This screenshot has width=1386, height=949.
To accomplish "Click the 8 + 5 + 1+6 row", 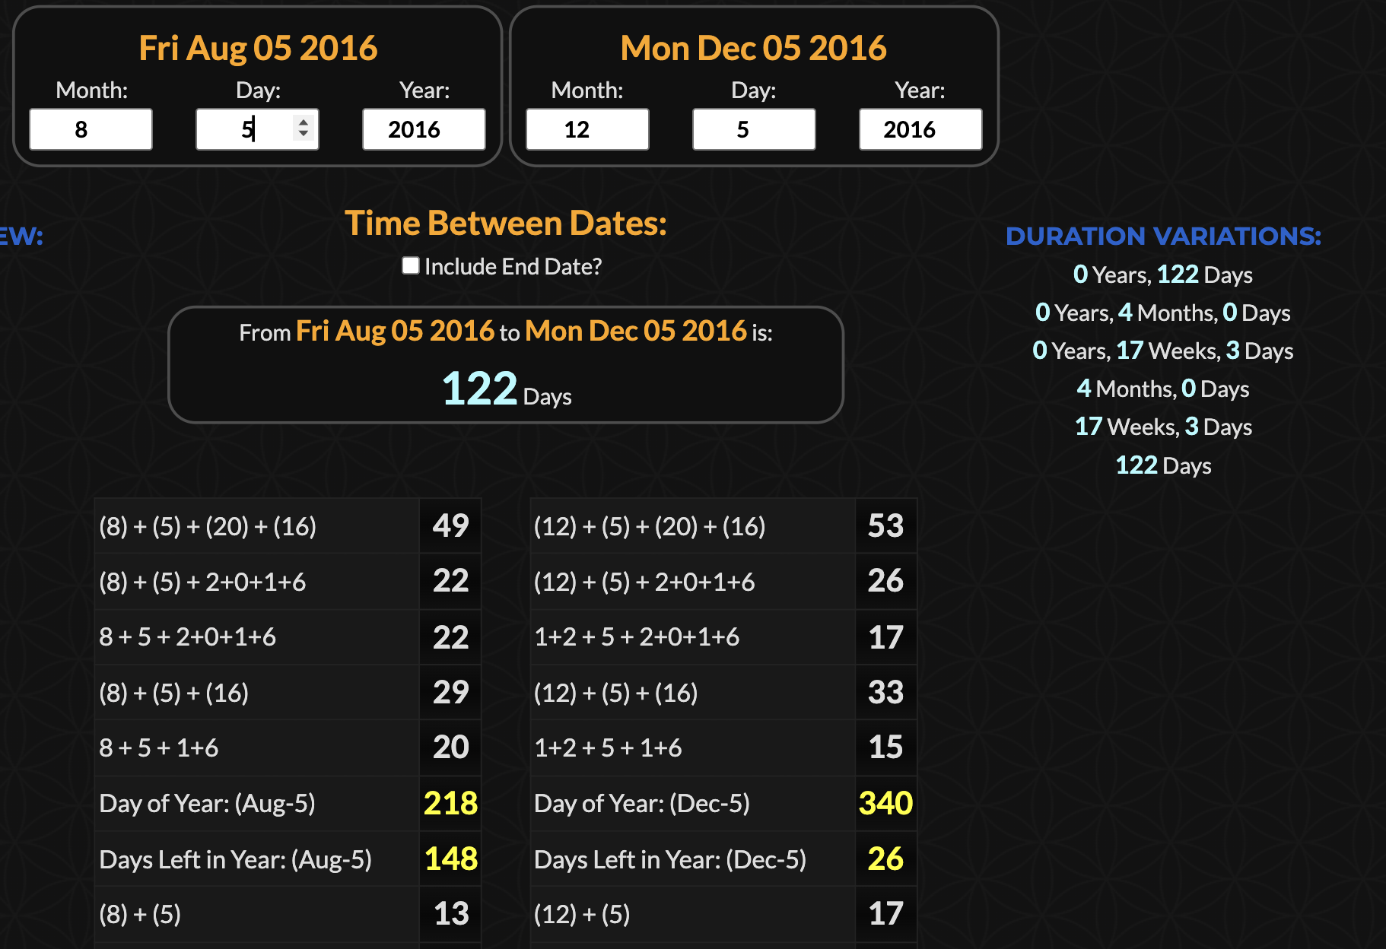I will [288, 748].
